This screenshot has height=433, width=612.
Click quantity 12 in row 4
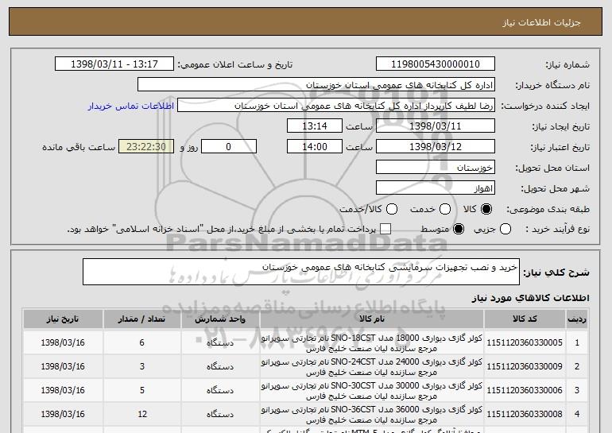pyautogui.click(x=142, y=414)
